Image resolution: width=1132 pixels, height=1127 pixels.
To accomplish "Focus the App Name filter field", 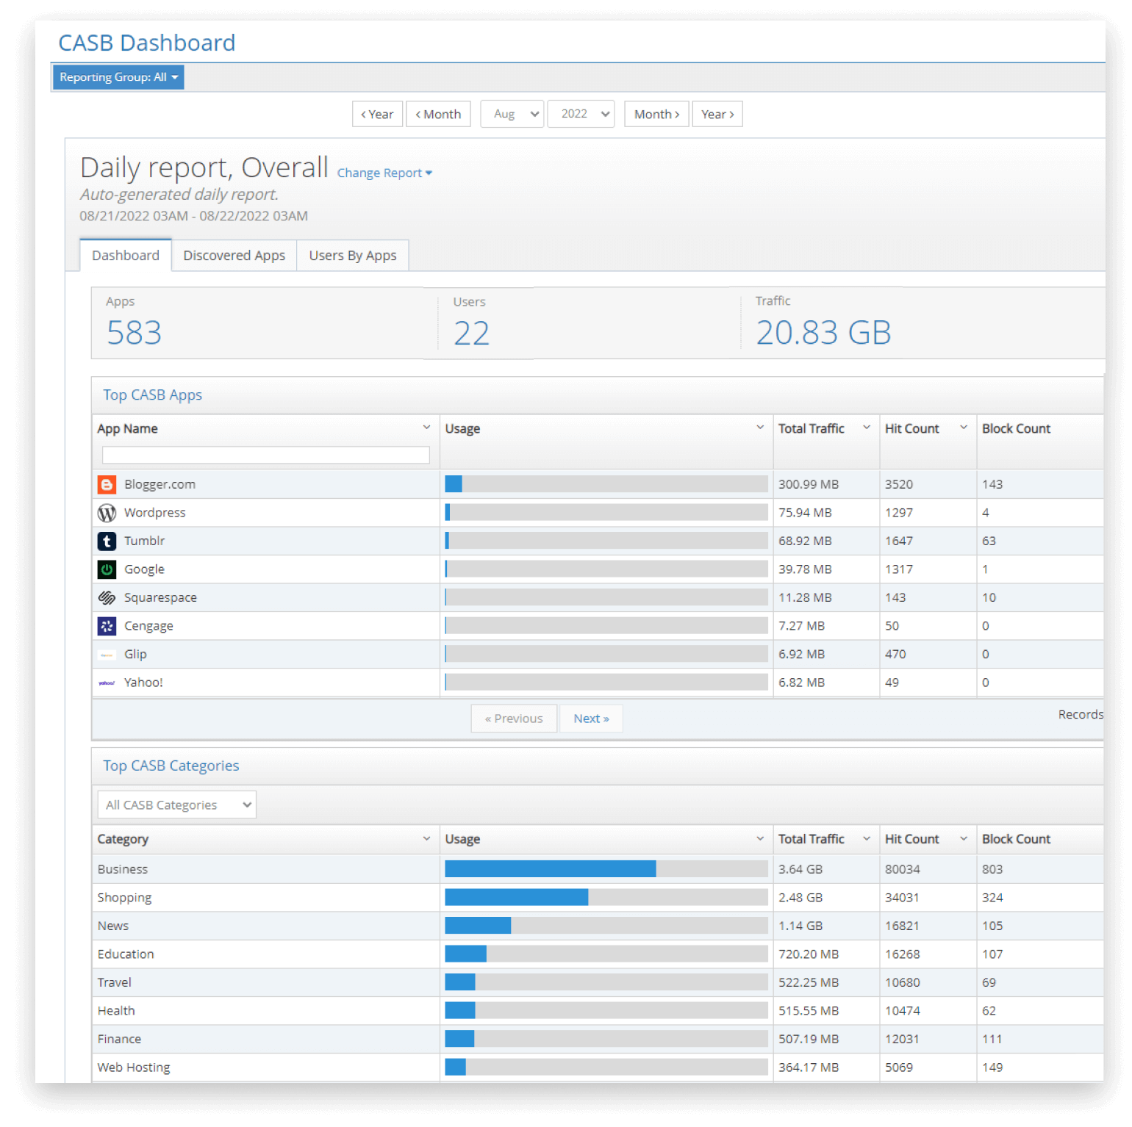I will click(265, 455).
